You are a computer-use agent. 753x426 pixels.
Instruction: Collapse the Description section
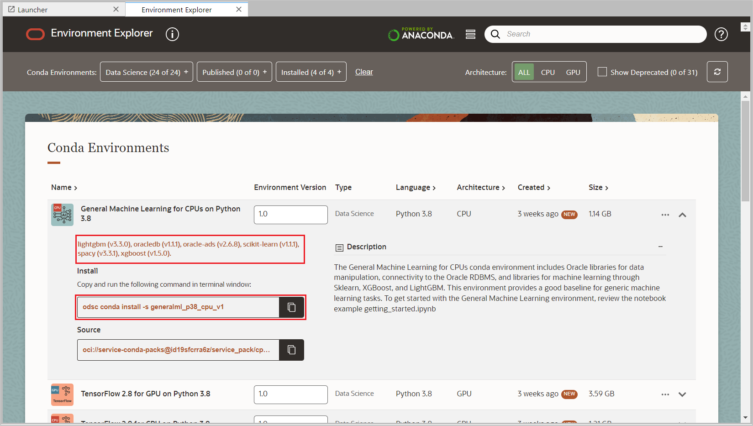660,247
